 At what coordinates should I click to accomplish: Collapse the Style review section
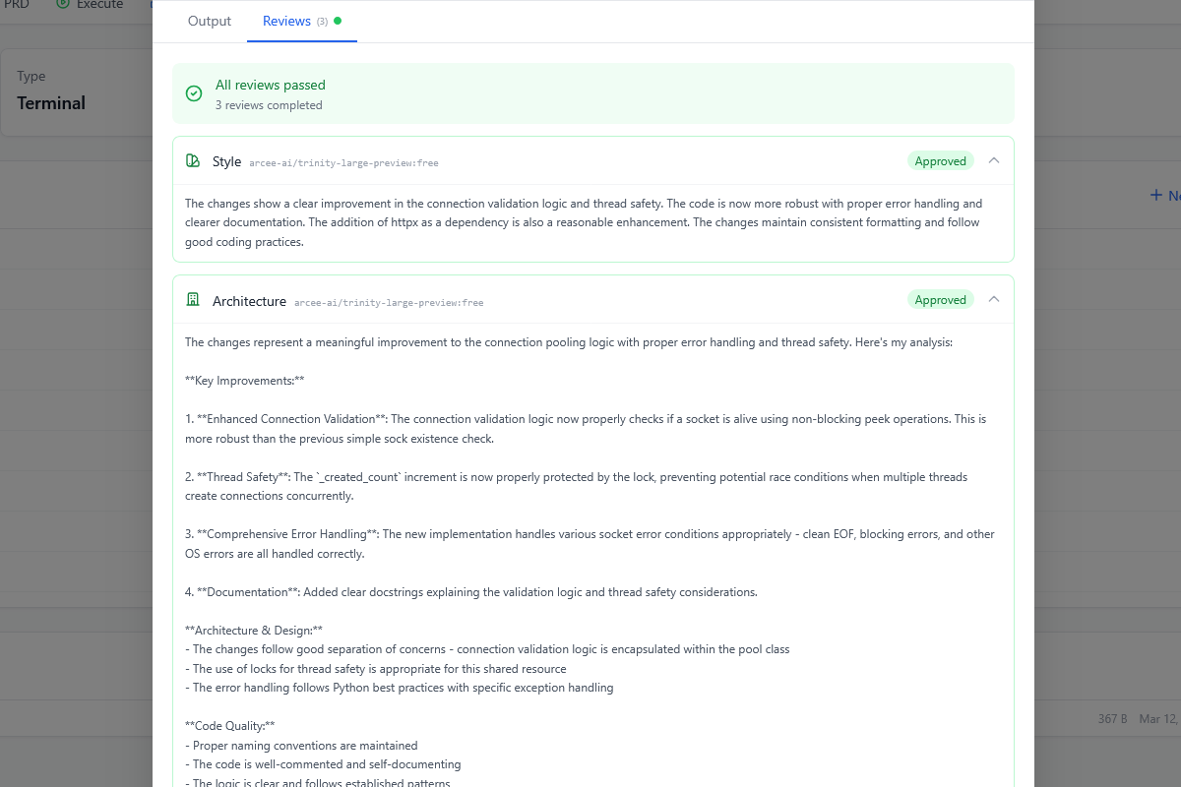(x=994, y=160)
